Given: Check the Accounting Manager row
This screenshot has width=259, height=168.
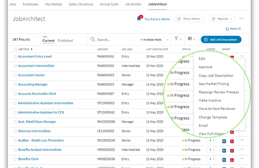Looking at the screenshot, I should [15, 85].
